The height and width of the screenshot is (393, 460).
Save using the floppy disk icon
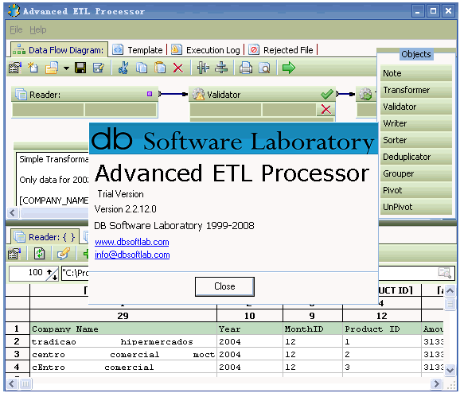(80, 68)
